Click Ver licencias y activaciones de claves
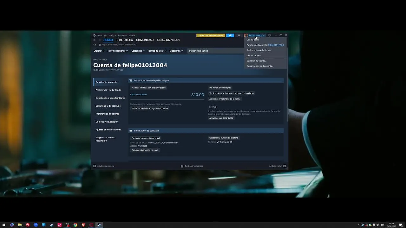Screen dimensions: 406x228 (232, 93)
